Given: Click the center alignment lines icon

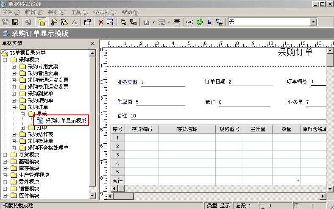Looking at the screenshot, I should click(177, 22).
